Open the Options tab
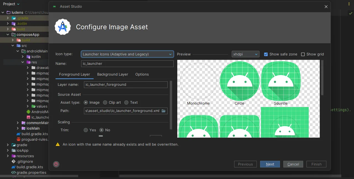The height and width of the screenshot is (179, 354). [142, 74]
